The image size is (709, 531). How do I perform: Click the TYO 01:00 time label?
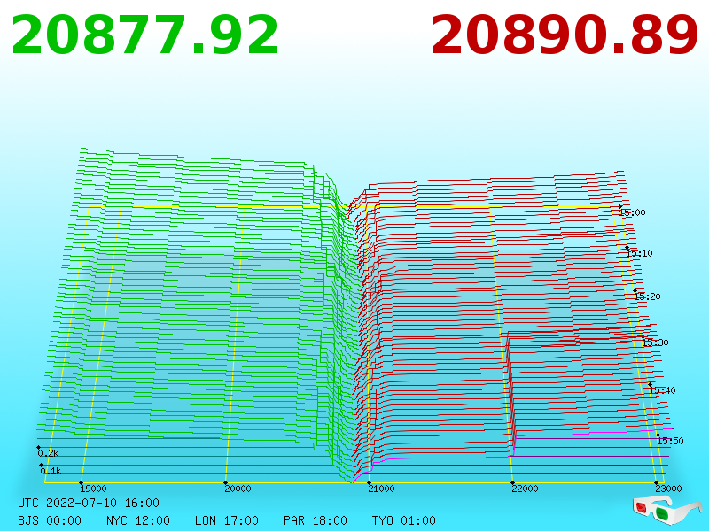[x=404, y=520]
